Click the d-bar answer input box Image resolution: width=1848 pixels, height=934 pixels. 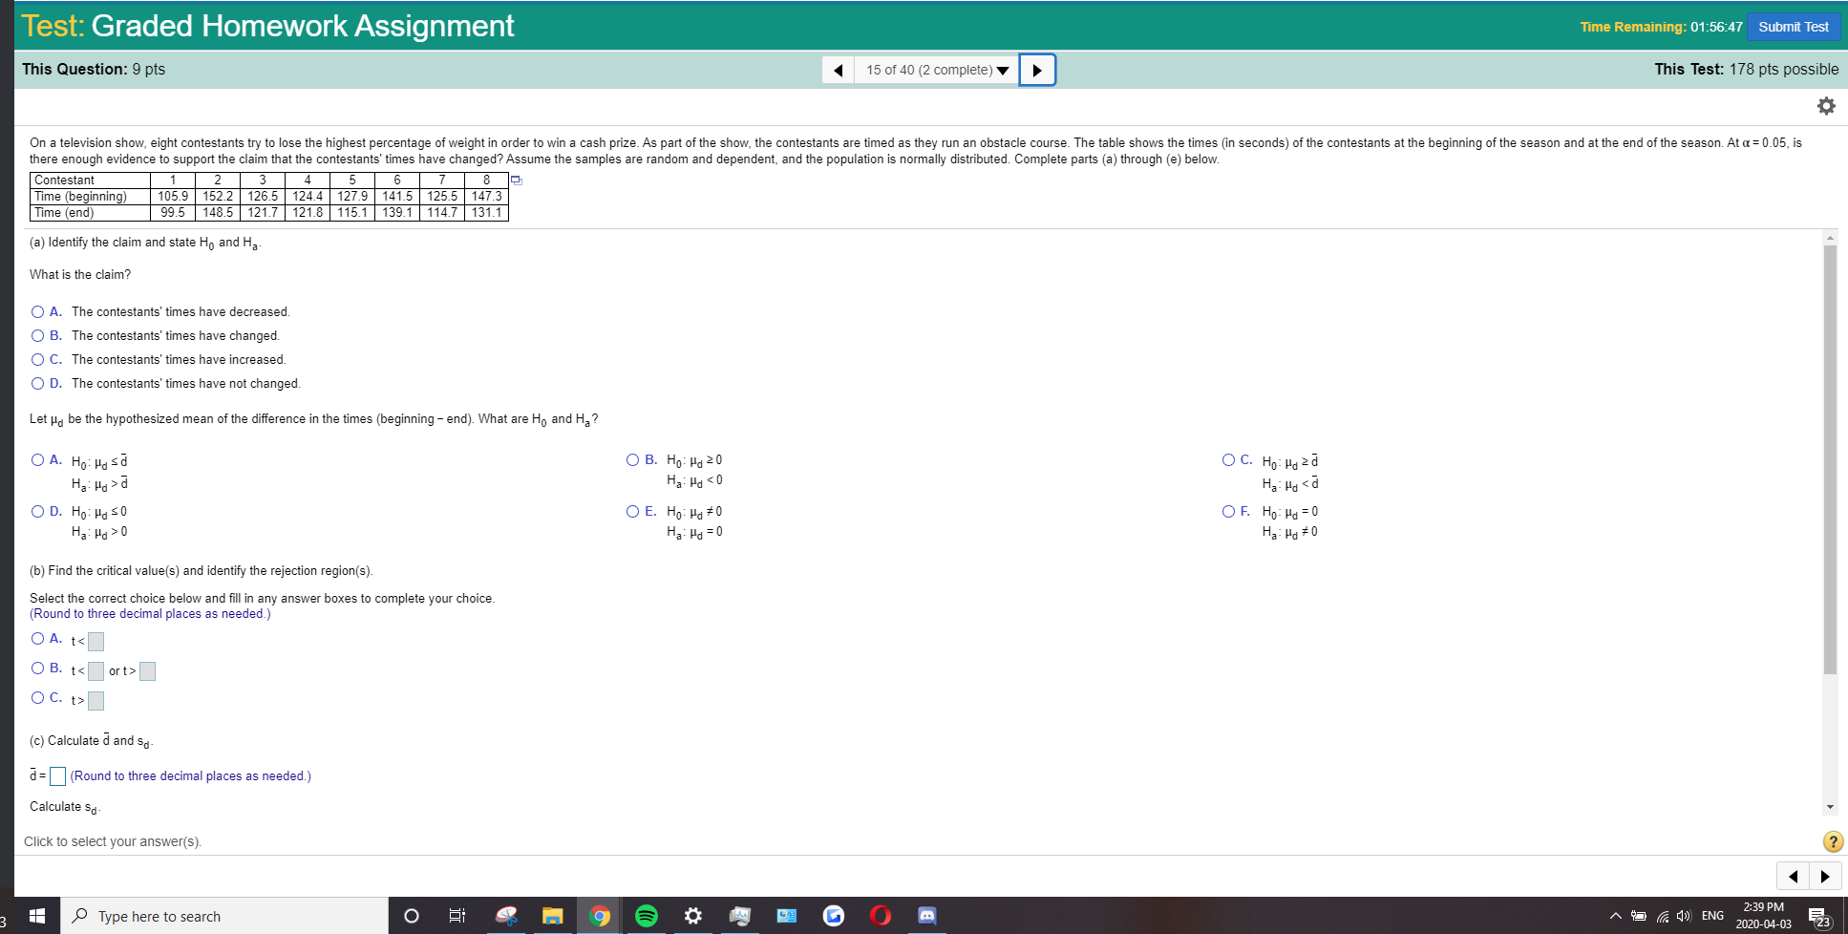57,775
